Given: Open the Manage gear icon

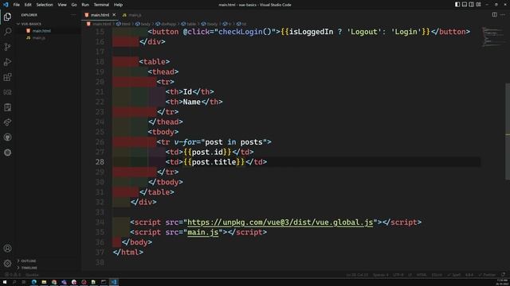Looking at the screenshot, I should tap(7, 263).
